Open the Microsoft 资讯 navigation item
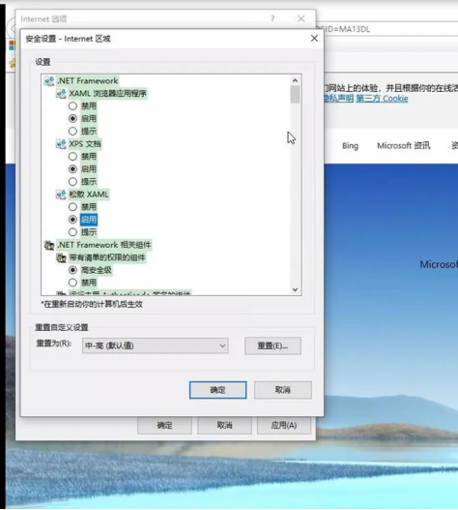 (404, 146)
